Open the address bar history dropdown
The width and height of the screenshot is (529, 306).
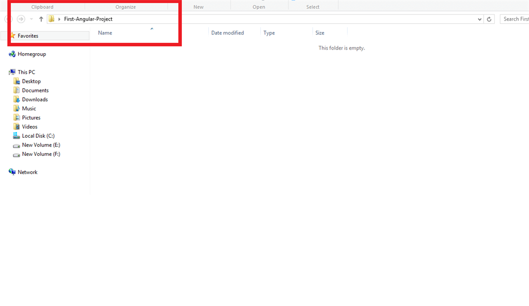pos(479,19)
